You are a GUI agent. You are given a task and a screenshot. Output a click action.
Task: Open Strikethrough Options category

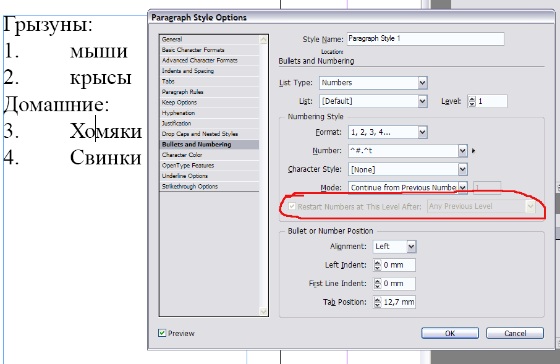pyautogui.click(x=210, y=187)
